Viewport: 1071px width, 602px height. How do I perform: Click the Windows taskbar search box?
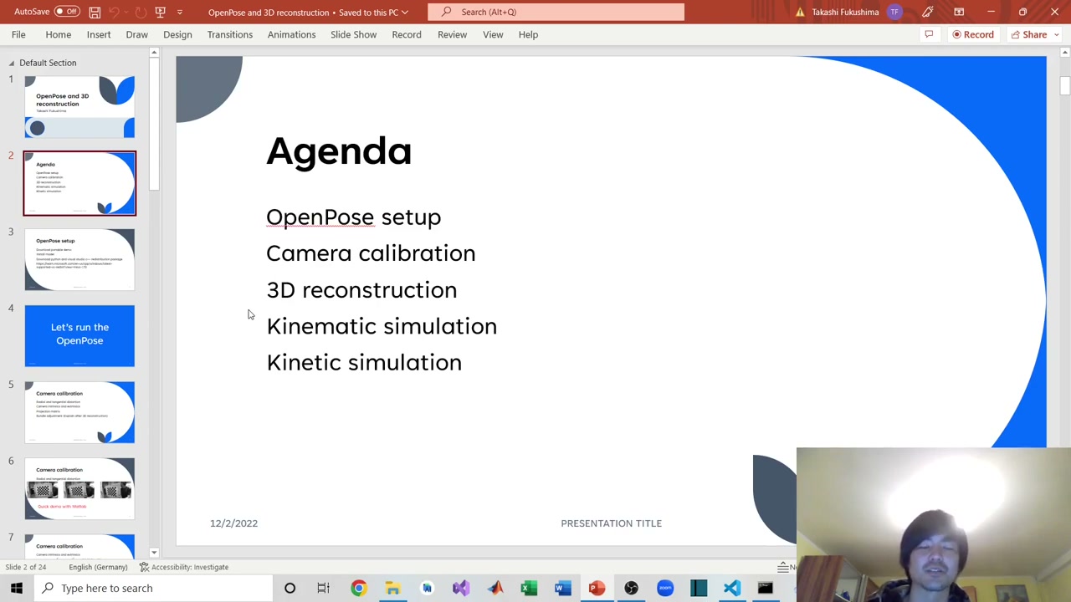click(x=154, y=588)
